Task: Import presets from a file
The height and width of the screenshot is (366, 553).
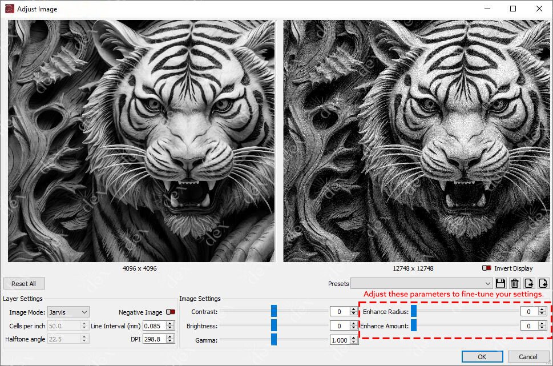Action: click(x=543, y=283)
